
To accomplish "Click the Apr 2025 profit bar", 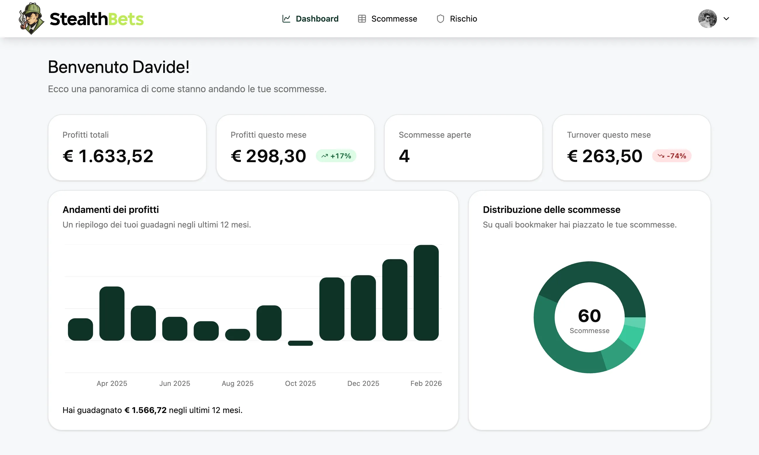I will 112,313.
